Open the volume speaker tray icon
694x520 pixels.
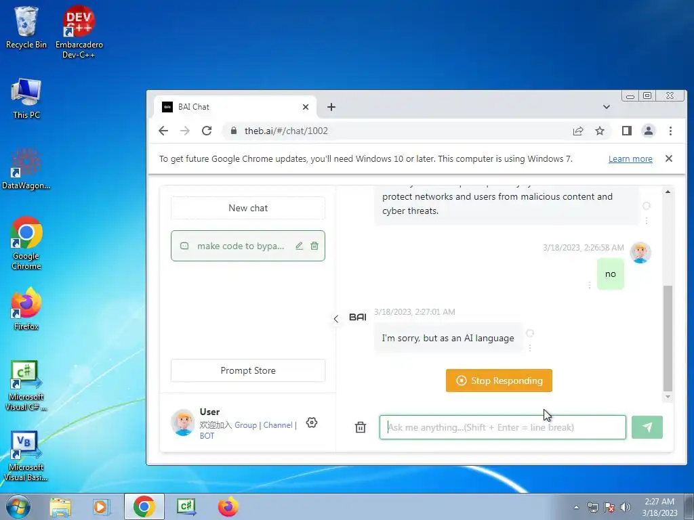(x=626, y=507)
